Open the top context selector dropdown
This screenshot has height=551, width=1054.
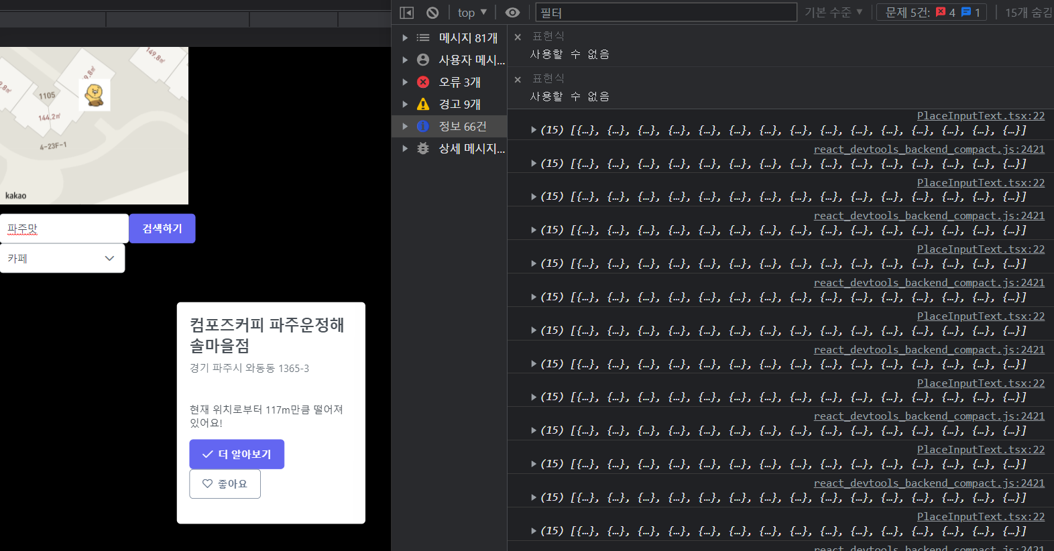(472, 13)
